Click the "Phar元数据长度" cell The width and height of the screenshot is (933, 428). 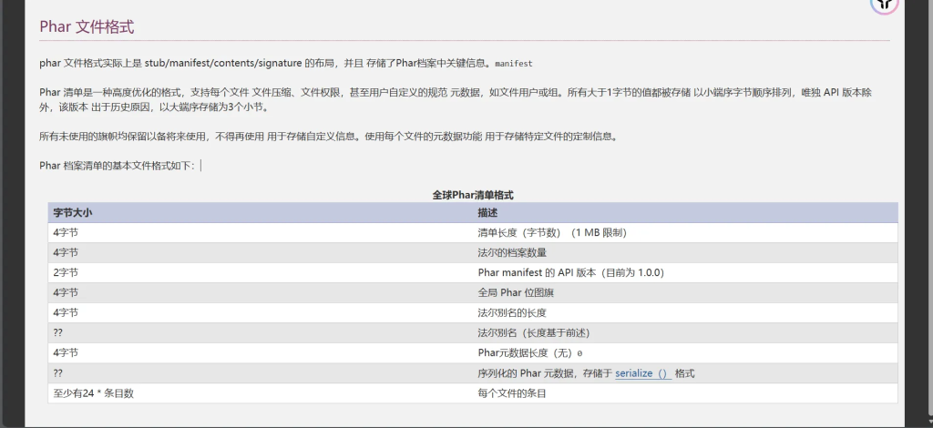(x=528, y=352)
